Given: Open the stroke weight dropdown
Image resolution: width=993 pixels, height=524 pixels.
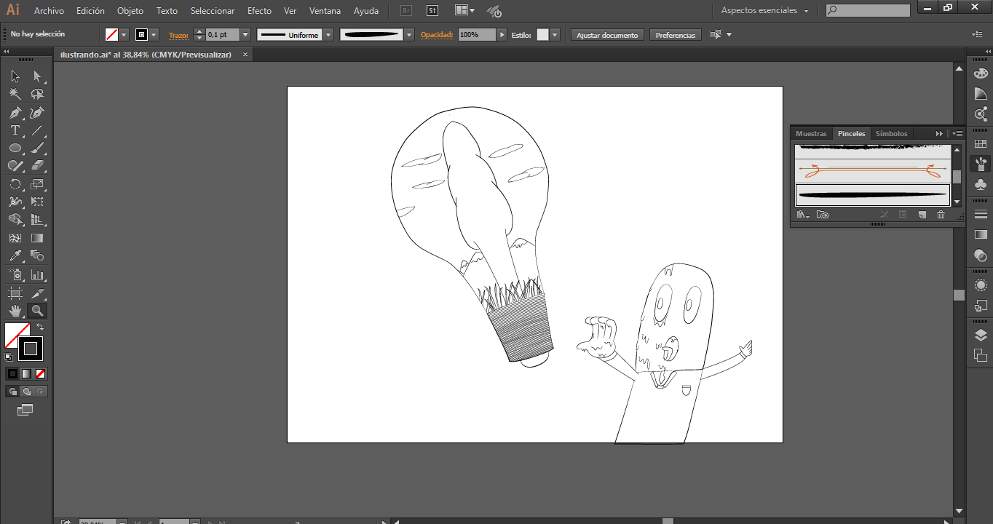Looking at the screenshot, I should [245, 35].
